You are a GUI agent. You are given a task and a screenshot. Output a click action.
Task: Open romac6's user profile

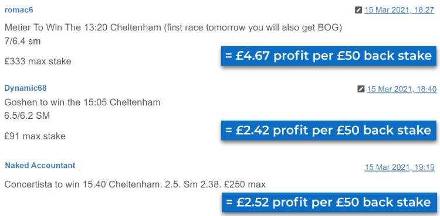point(19,10)
